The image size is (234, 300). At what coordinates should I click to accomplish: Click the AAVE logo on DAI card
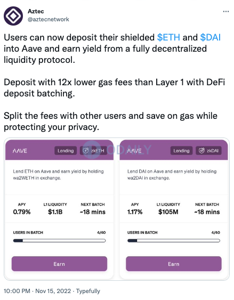point(134,151)
